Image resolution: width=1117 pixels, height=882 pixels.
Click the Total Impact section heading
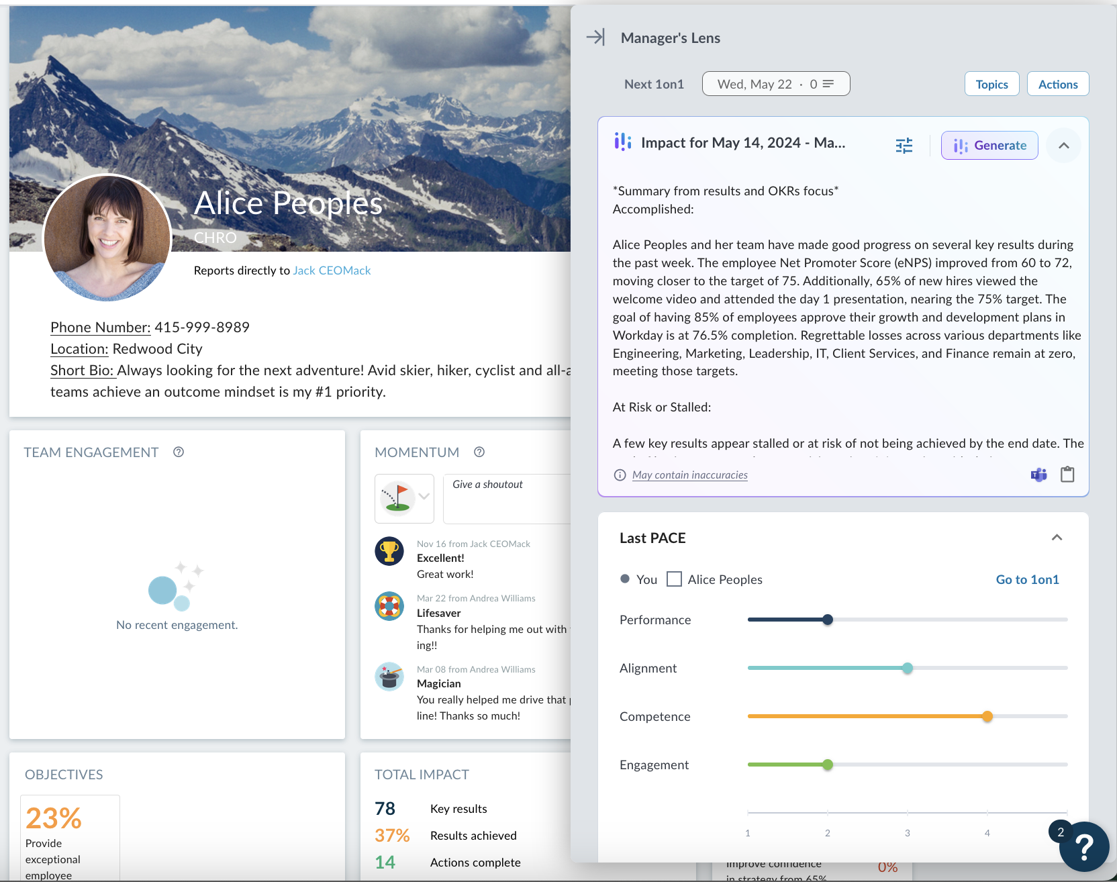pos(422,775)
